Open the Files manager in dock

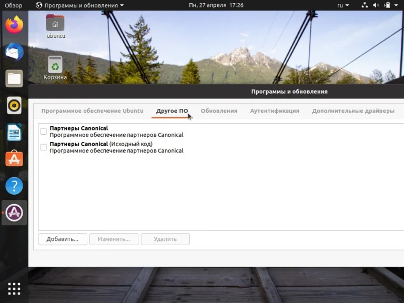pyautogui.click(x=14, y=78)
